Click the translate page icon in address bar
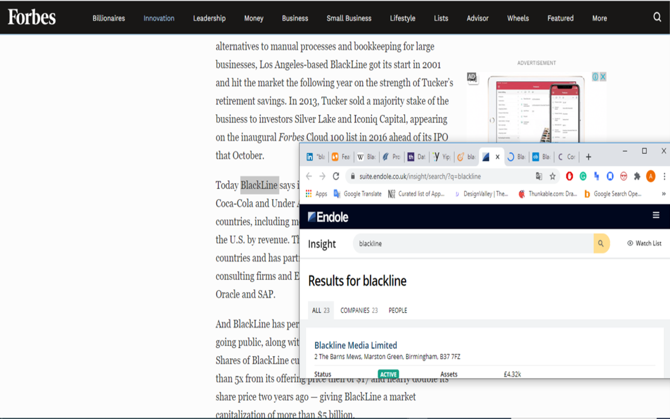The image size is (670, 419). point(539,177)
